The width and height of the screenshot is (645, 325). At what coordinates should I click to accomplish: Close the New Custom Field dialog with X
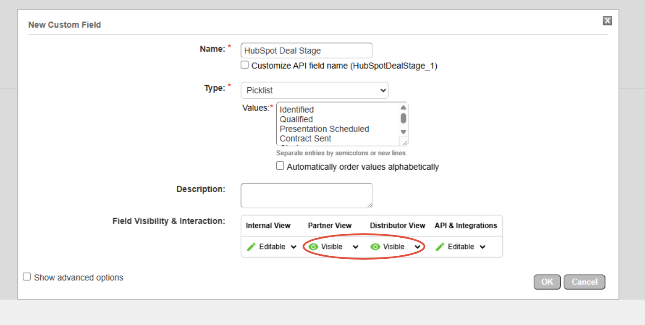607,21
